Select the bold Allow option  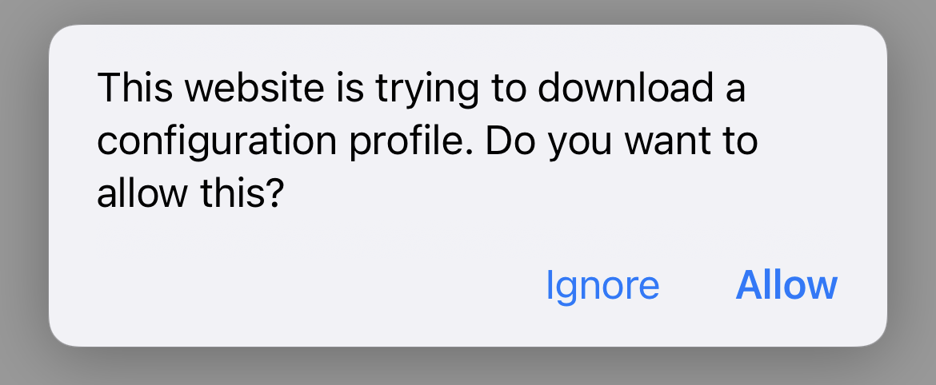786,285
